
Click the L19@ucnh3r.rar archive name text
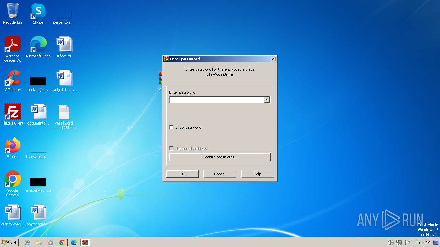(220, 74)
